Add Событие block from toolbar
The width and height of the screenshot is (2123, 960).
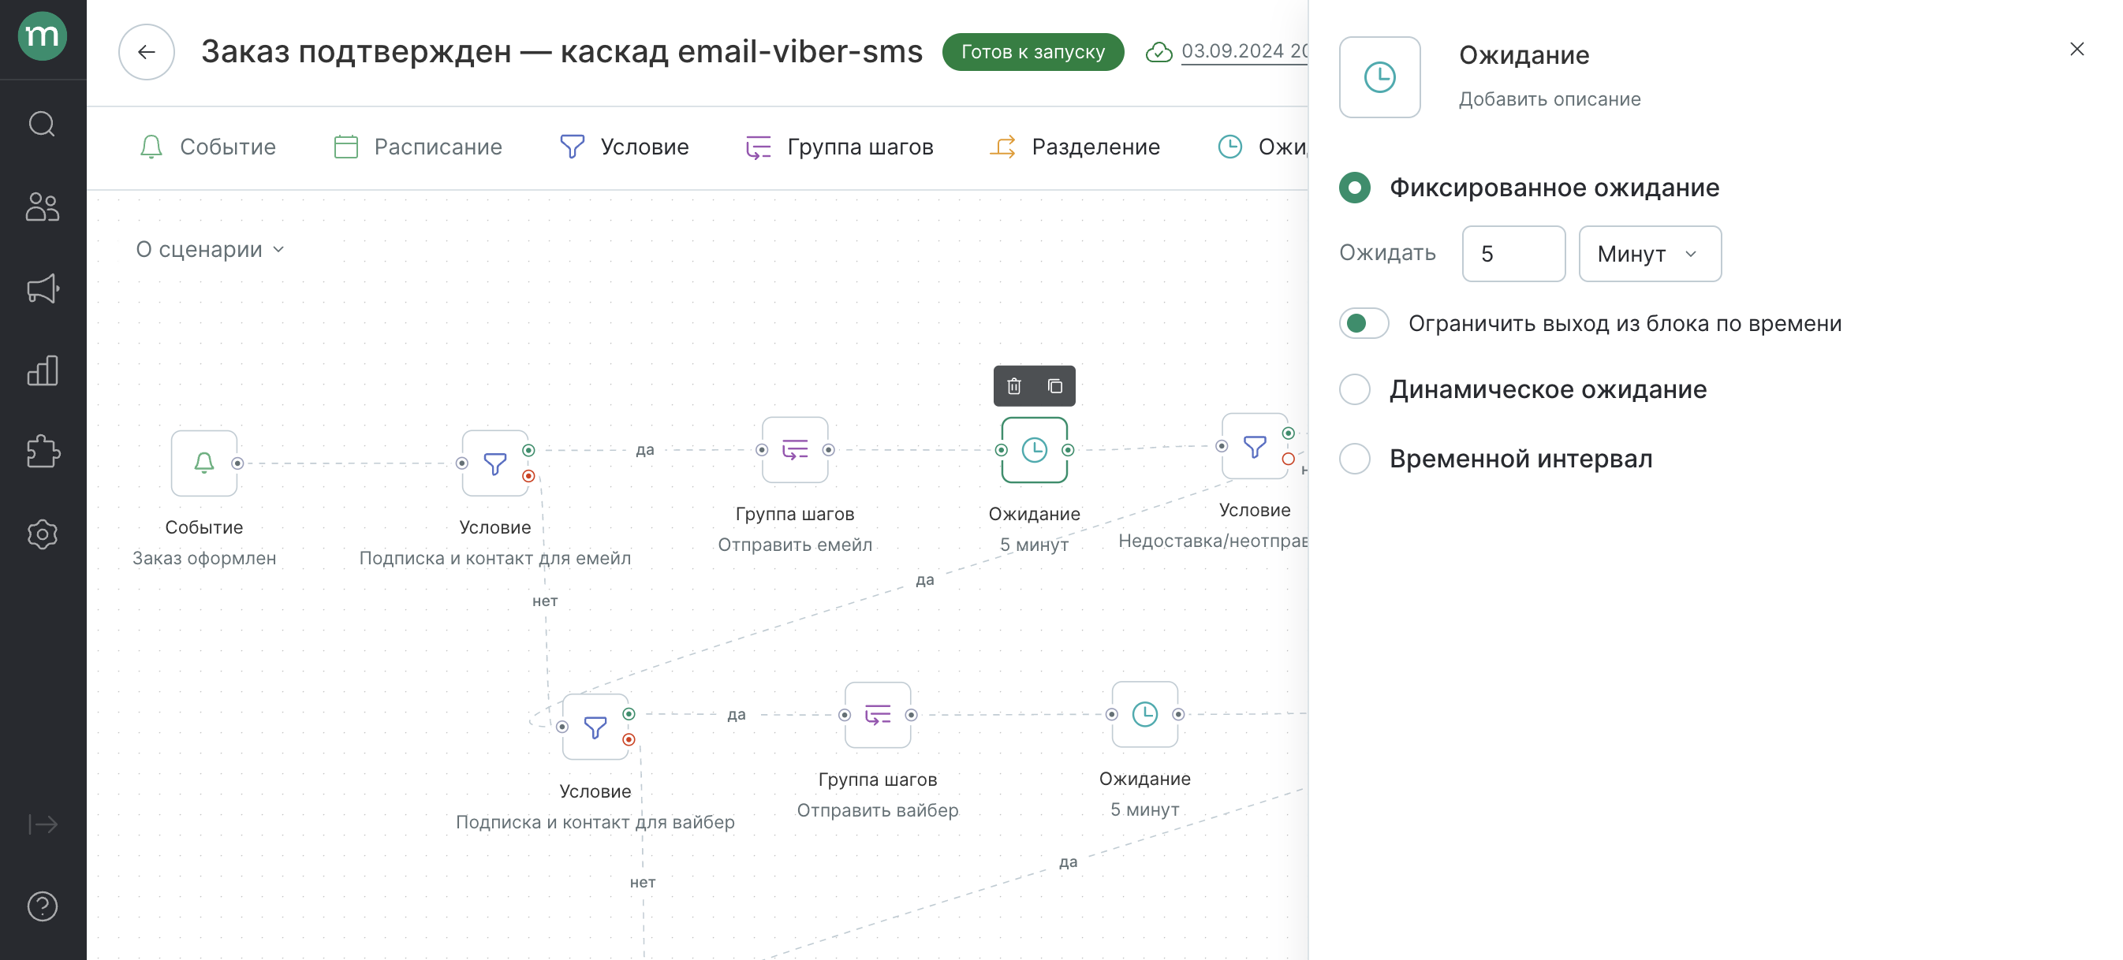tap(207, 147)
